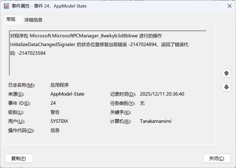Click the event log icon in title bar
The image size is (236, 168).
(6, 6)
